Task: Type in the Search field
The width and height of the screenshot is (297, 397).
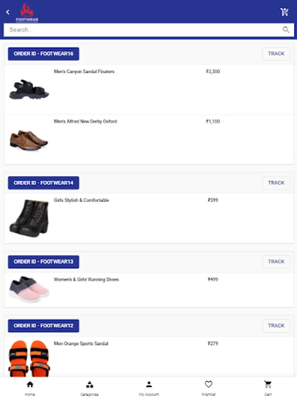Action: click(141, 30)
